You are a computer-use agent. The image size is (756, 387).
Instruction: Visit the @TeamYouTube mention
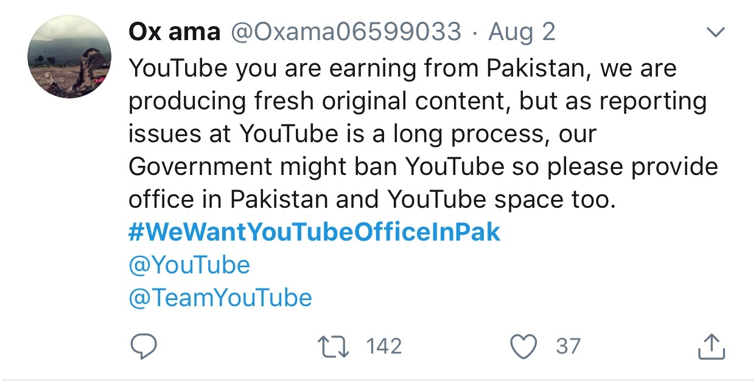click(x=220, y=298)
